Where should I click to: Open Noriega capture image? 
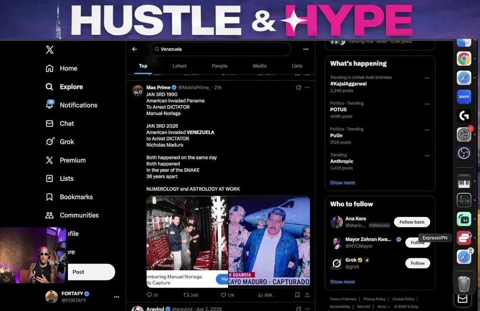click(187, 241)
